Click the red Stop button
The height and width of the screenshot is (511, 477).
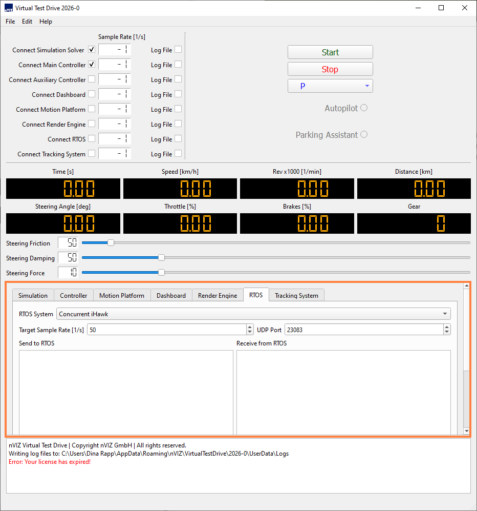330,69
